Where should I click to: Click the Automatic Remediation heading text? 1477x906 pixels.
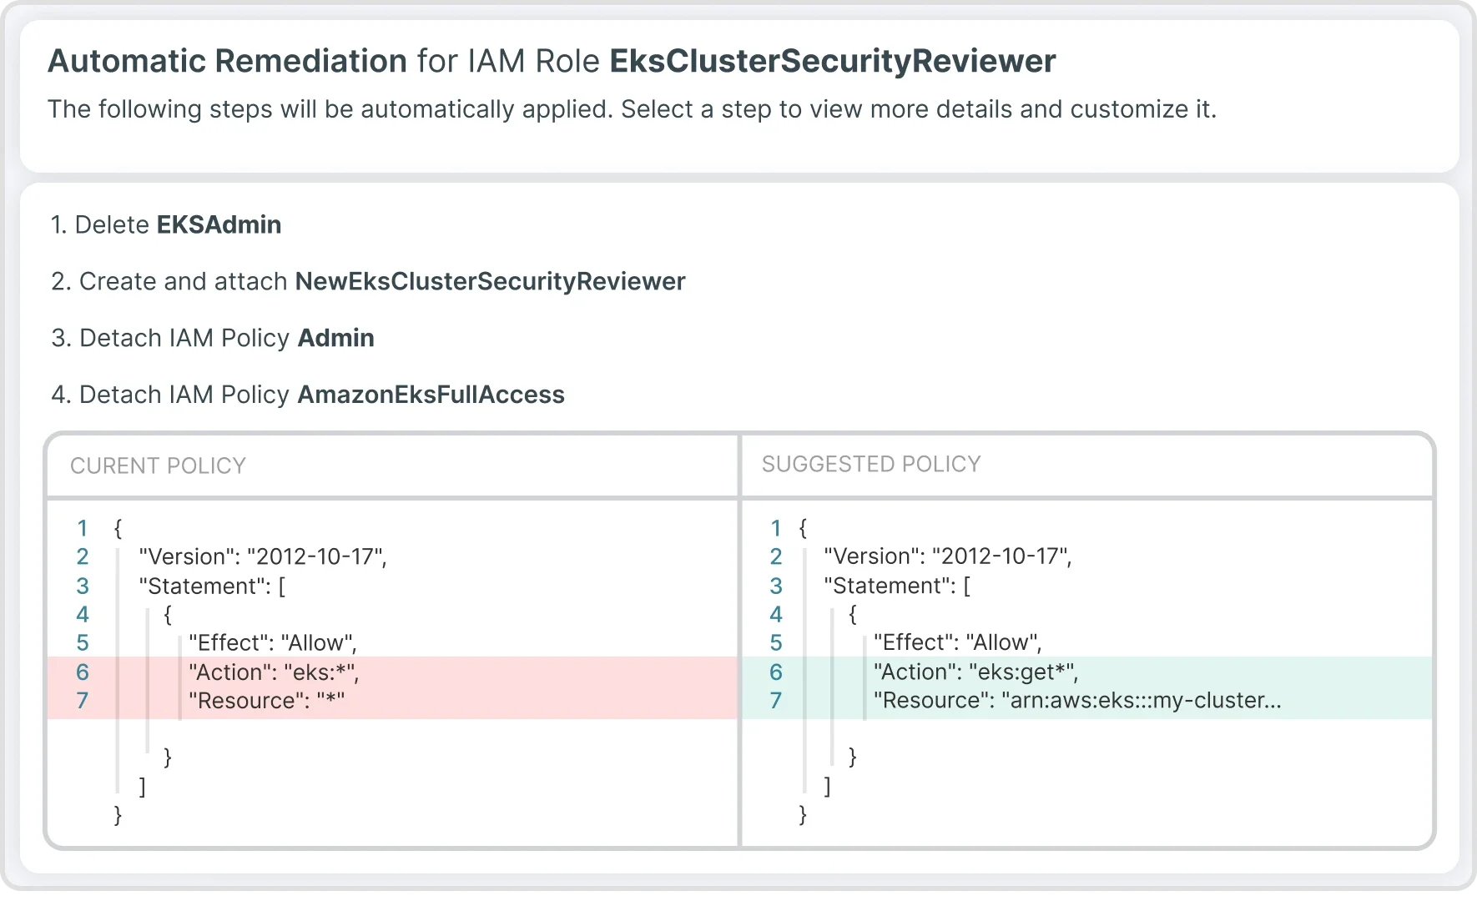[228, 62]
